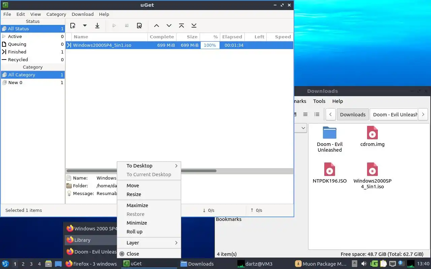The image size is (431, 269).
Task: Click the Elapsed column header
Action: point(232,37)
